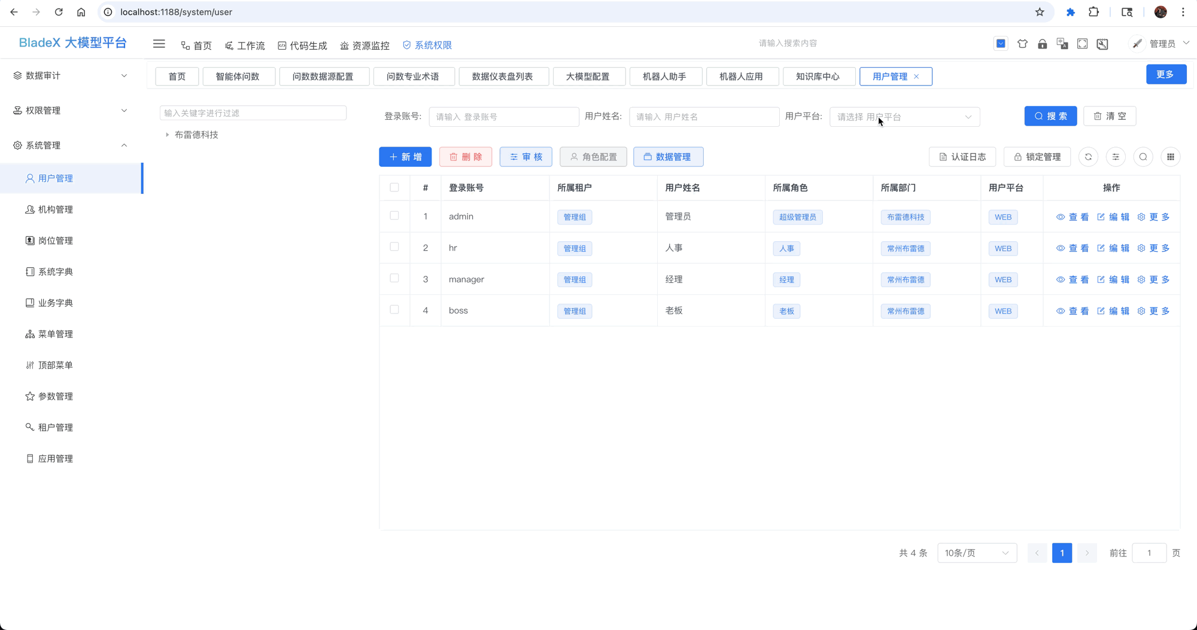The width and height of the screenshot is (1197, 630).
Task: Toggle the sidebar with the hamburger icon
Action: pyautogui.click(x=159, y=44)
